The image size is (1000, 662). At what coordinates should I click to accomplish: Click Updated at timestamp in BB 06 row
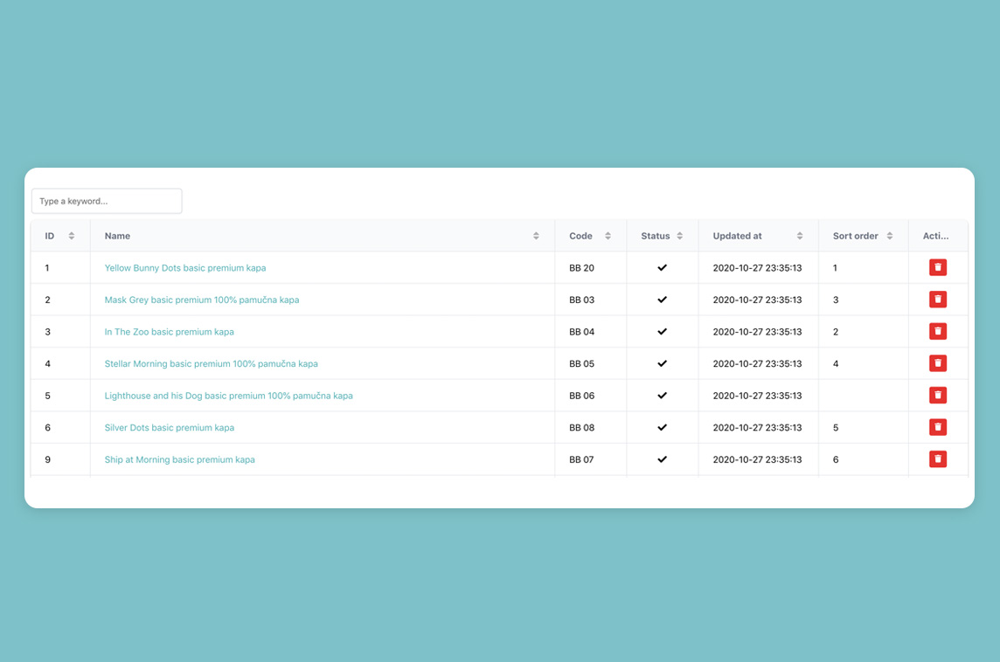tap(757, 395)
